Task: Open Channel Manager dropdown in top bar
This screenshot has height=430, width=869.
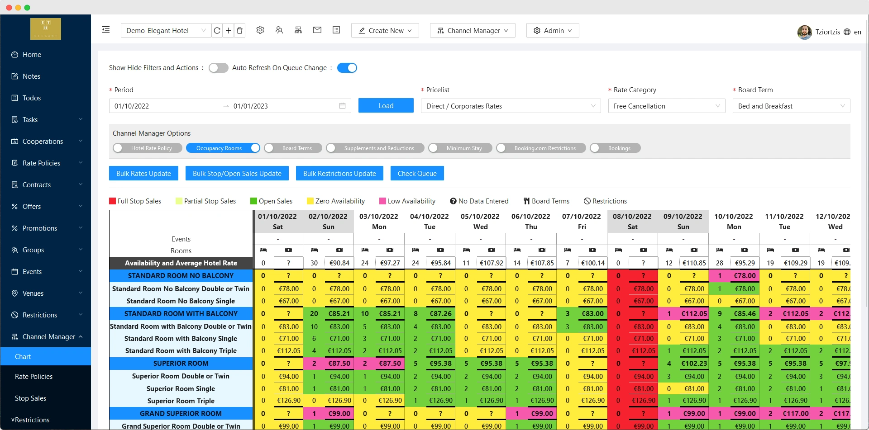Action: tap(473, 30)
